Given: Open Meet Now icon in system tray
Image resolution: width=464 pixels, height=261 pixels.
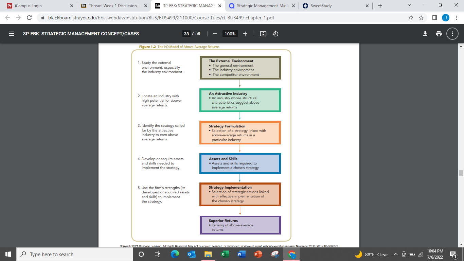Looking at the screenshot, I should (x=404, y=255).
